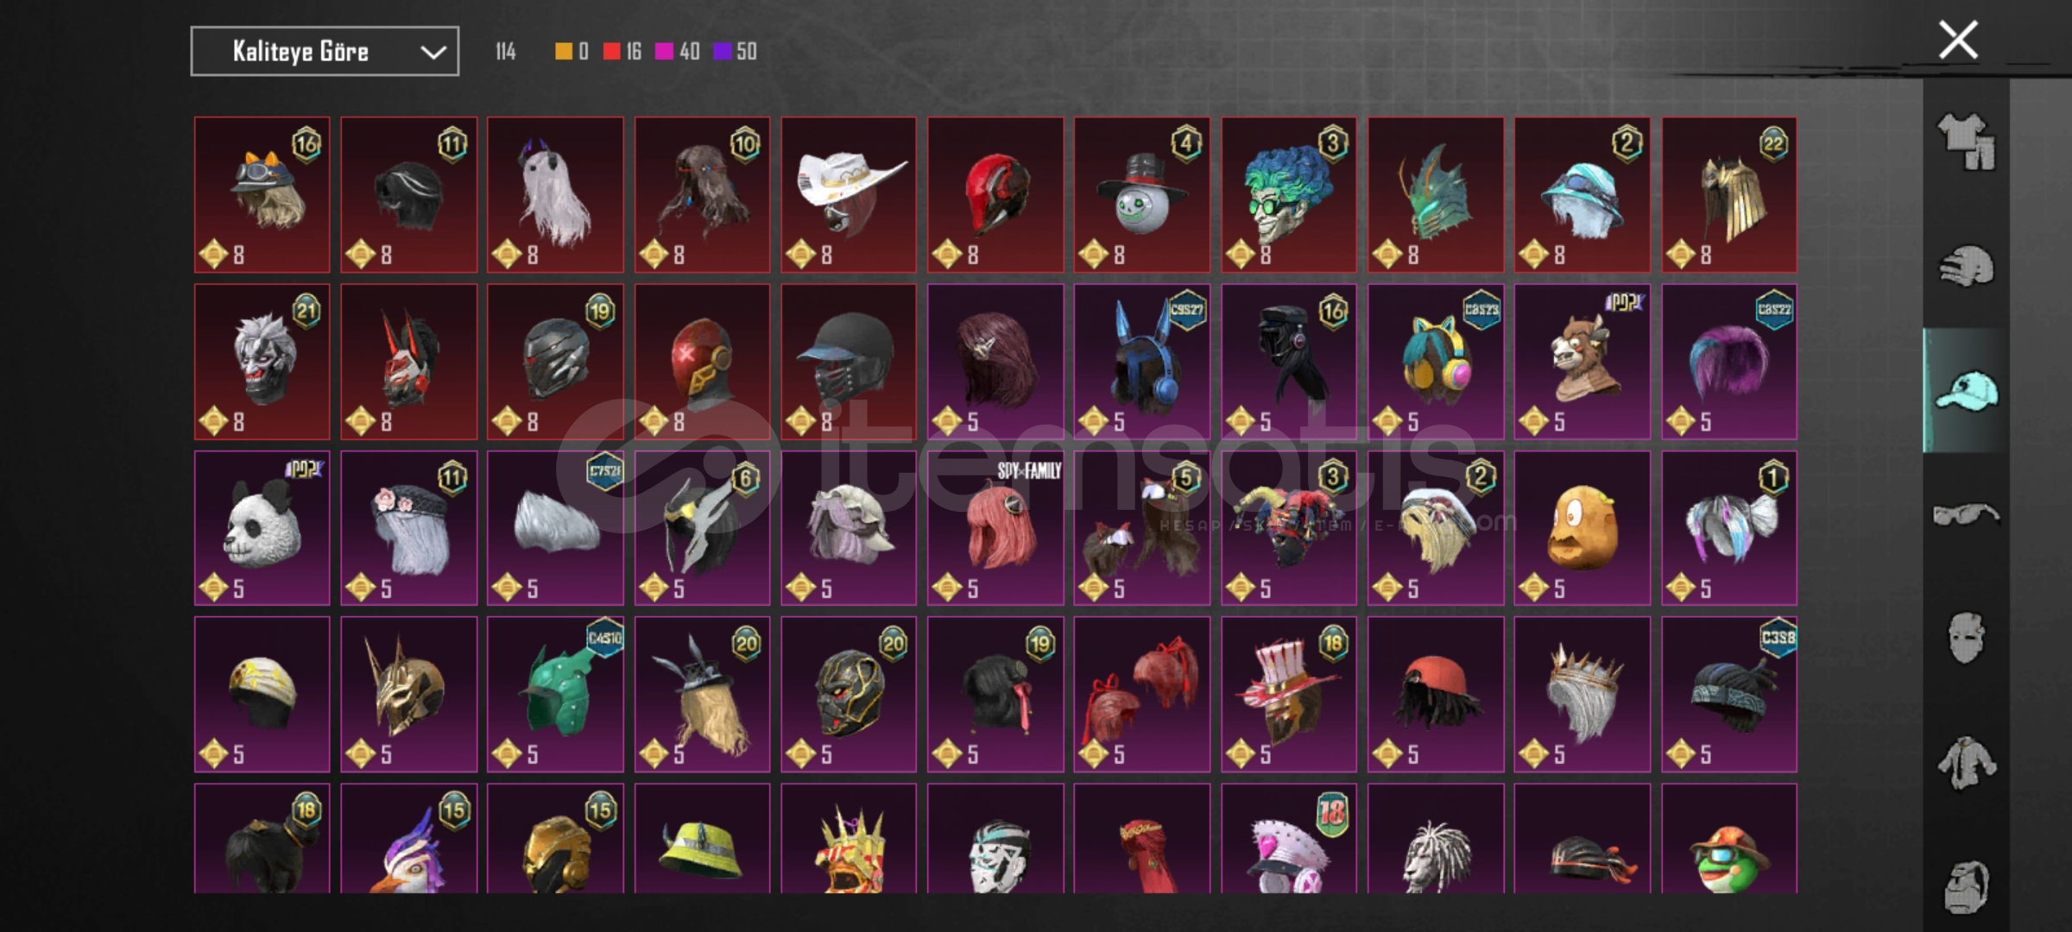Select the green-haired joker mask item
Image resolution: width=2072 pixels, height=932 pixels.
click(1289, 194)
